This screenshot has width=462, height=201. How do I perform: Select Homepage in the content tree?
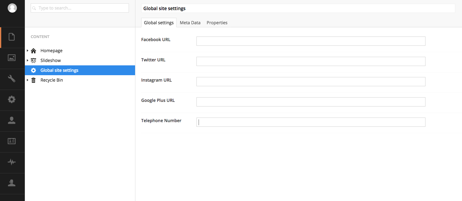click(x=52, y=51)
